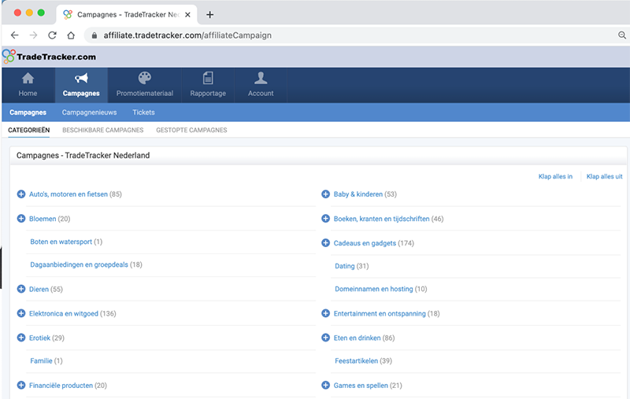Expand Baby & kinderen plus icon

pyautogui.click(x=325, y=194)
